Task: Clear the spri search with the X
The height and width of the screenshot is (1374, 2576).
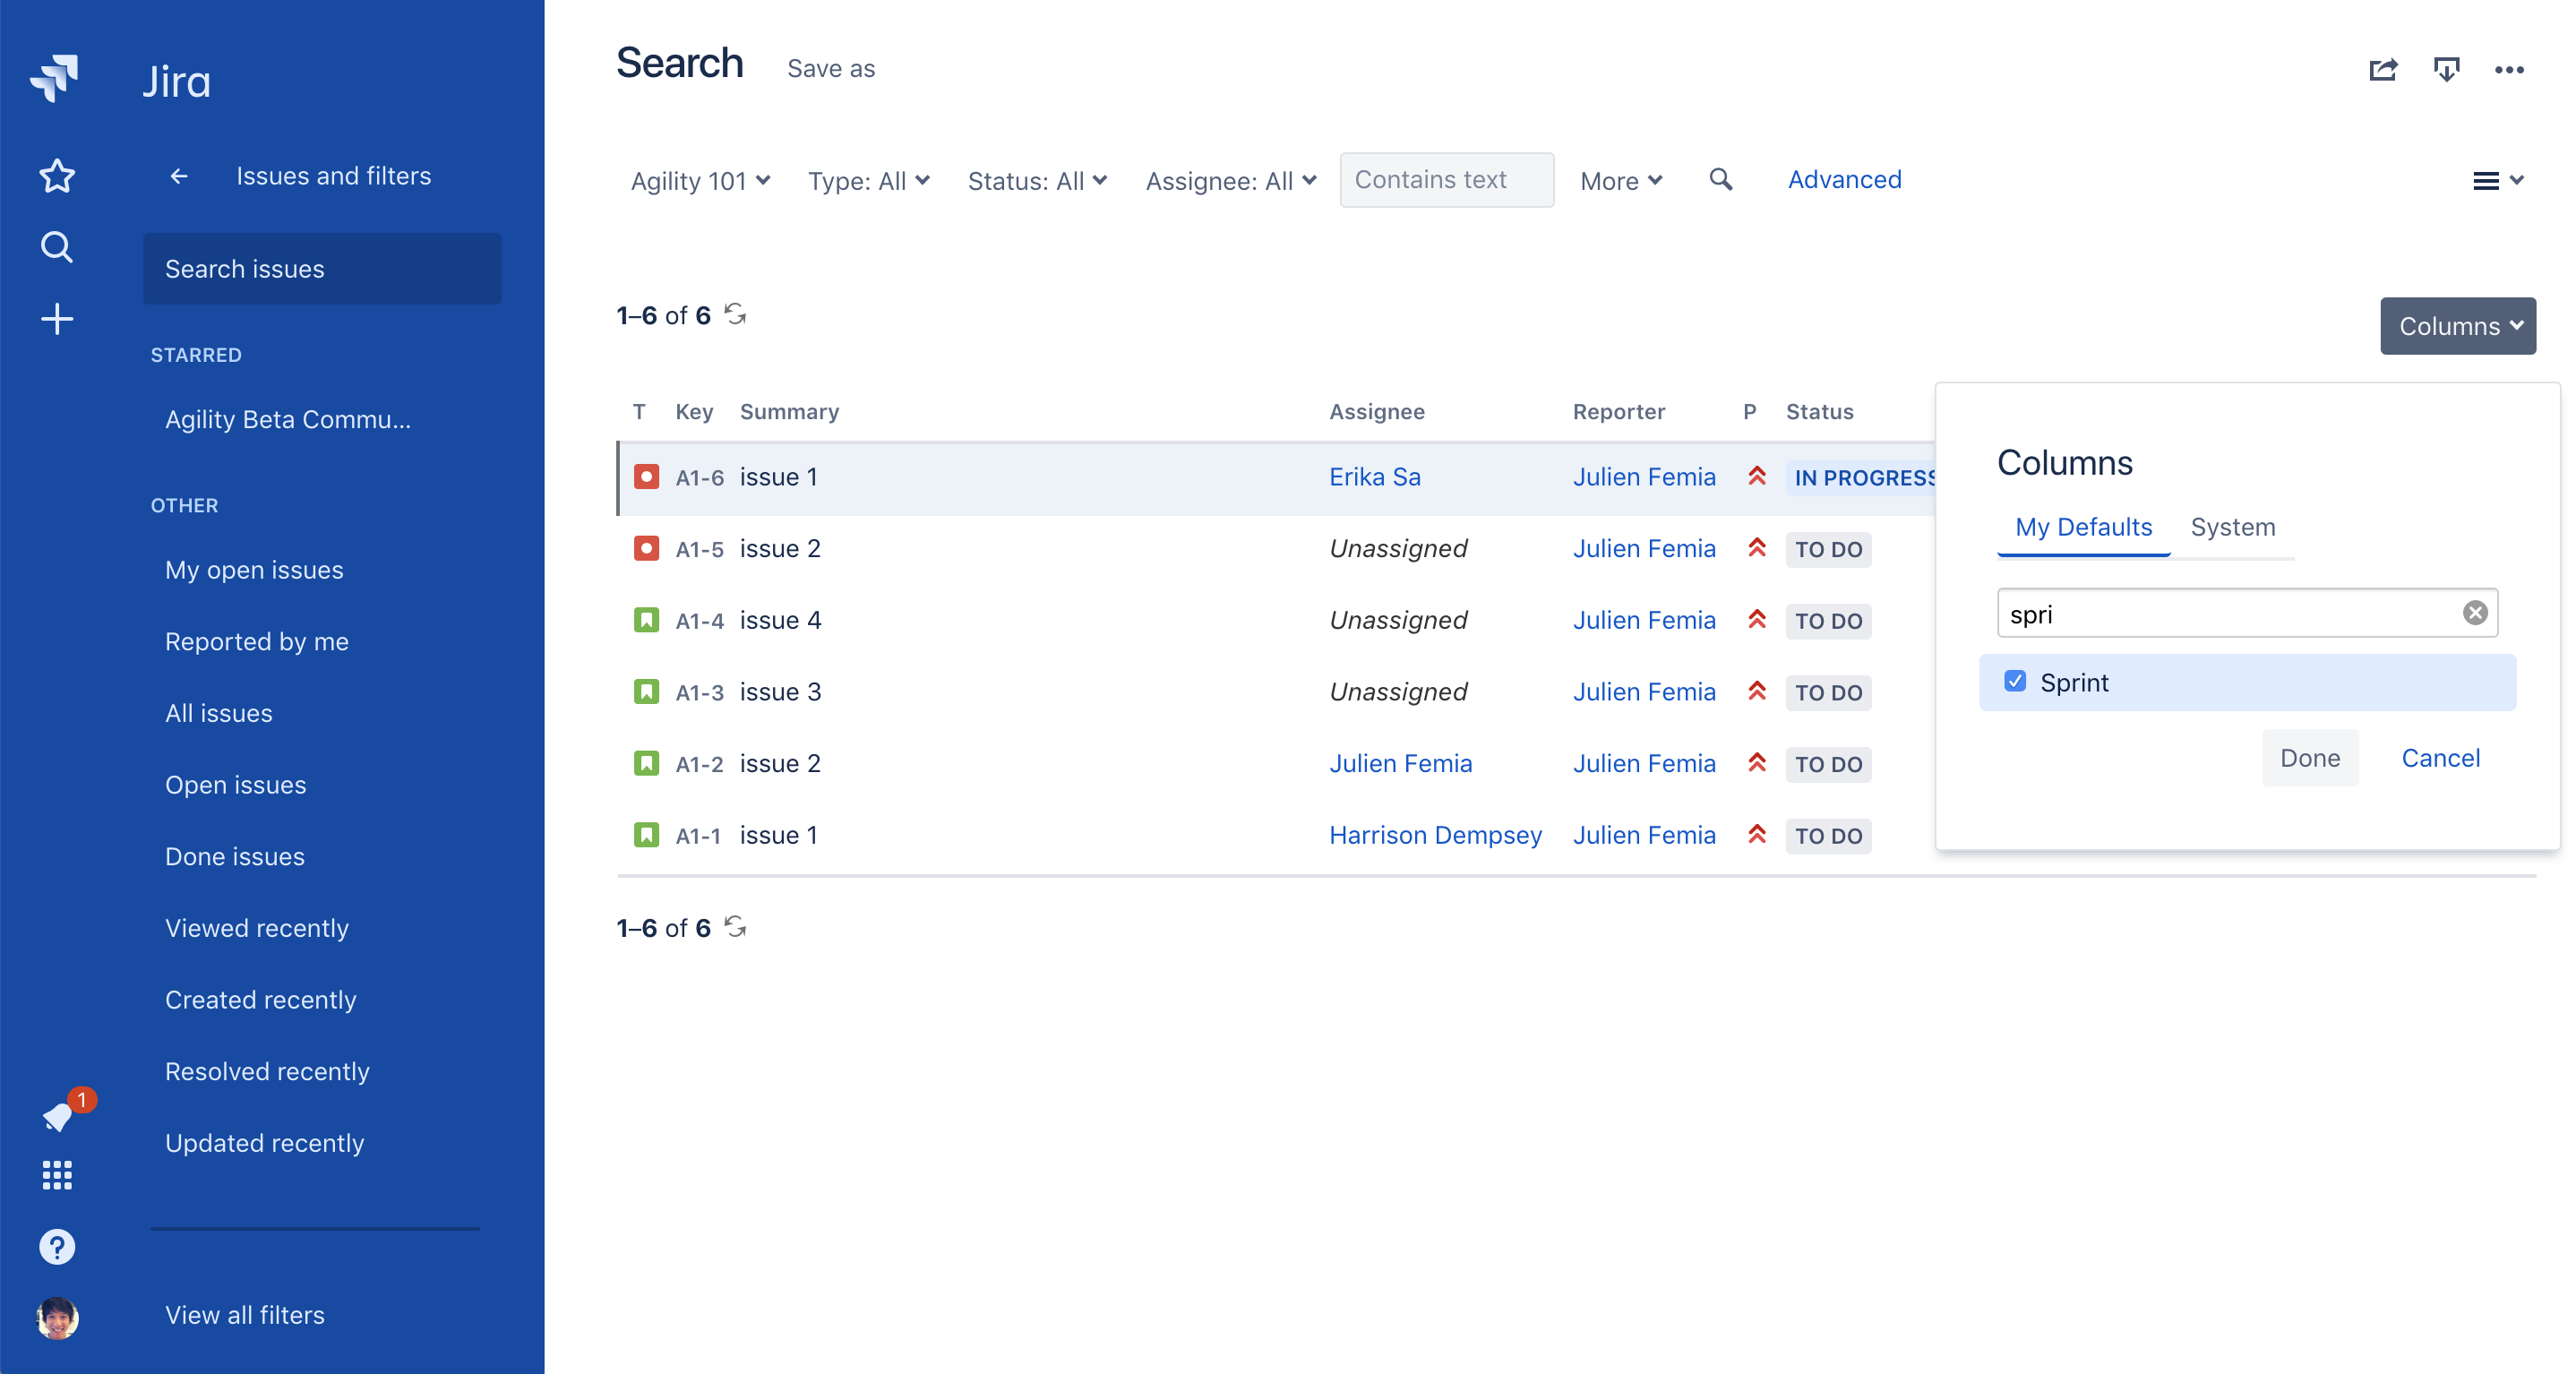Action: [2475, 613]
